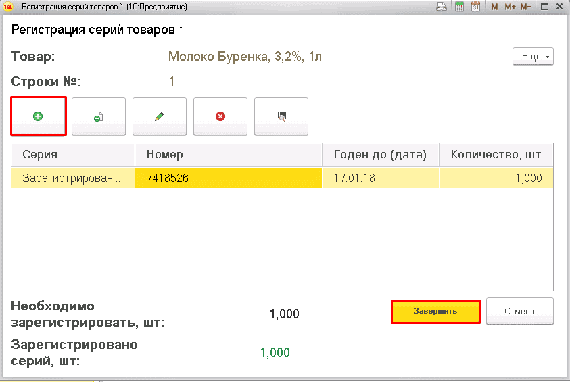Click the Годен до date cell 17.01.18
Screen dimensions: 570x382
pyautogui.click(x=380, y=178)
